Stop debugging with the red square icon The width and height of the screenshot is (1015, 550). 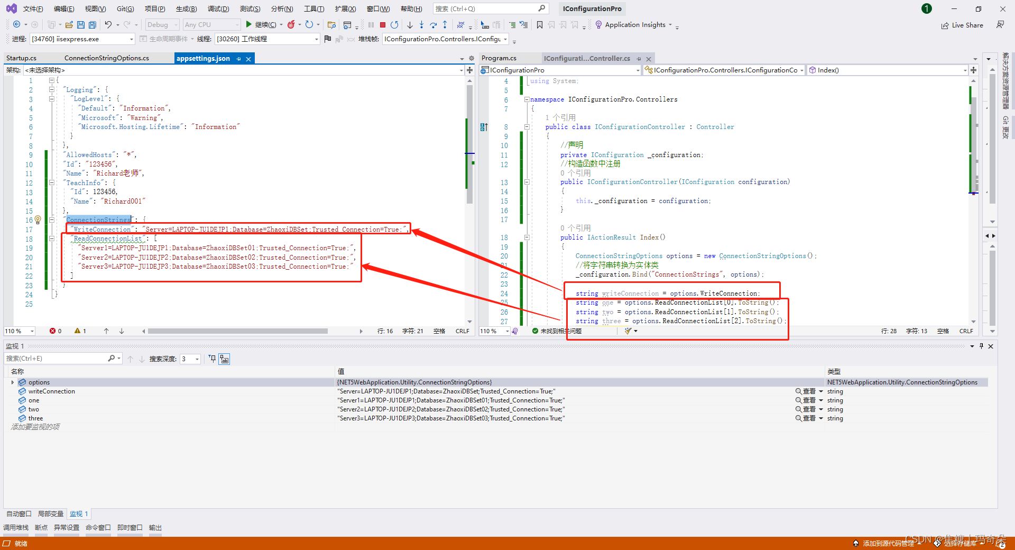tap(383, 24)
